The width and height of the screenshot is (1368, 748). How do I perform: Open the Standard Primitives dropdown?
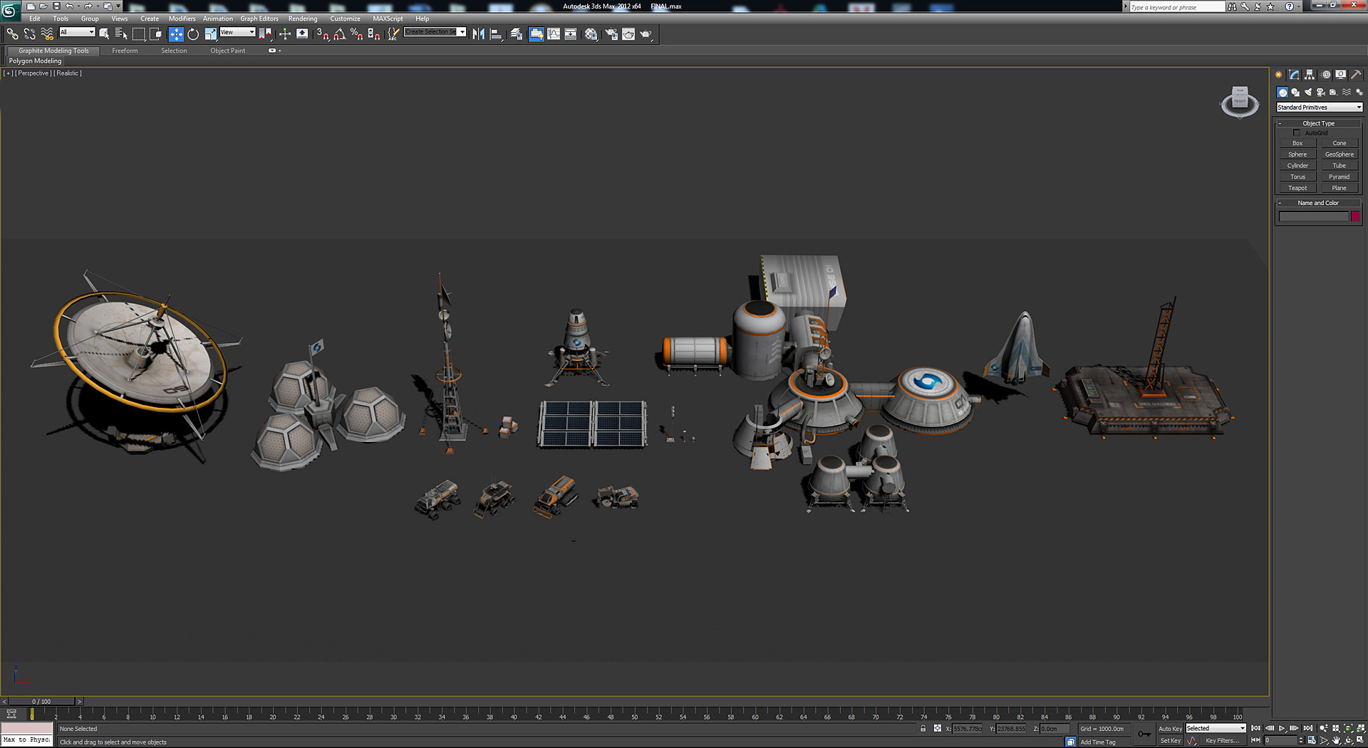(x=1319, y=107)
